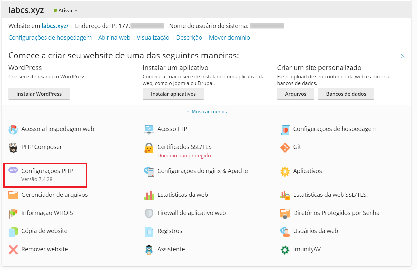
Task: Open the labcs.xyz/ website link
Action: [x=55, y=26]
